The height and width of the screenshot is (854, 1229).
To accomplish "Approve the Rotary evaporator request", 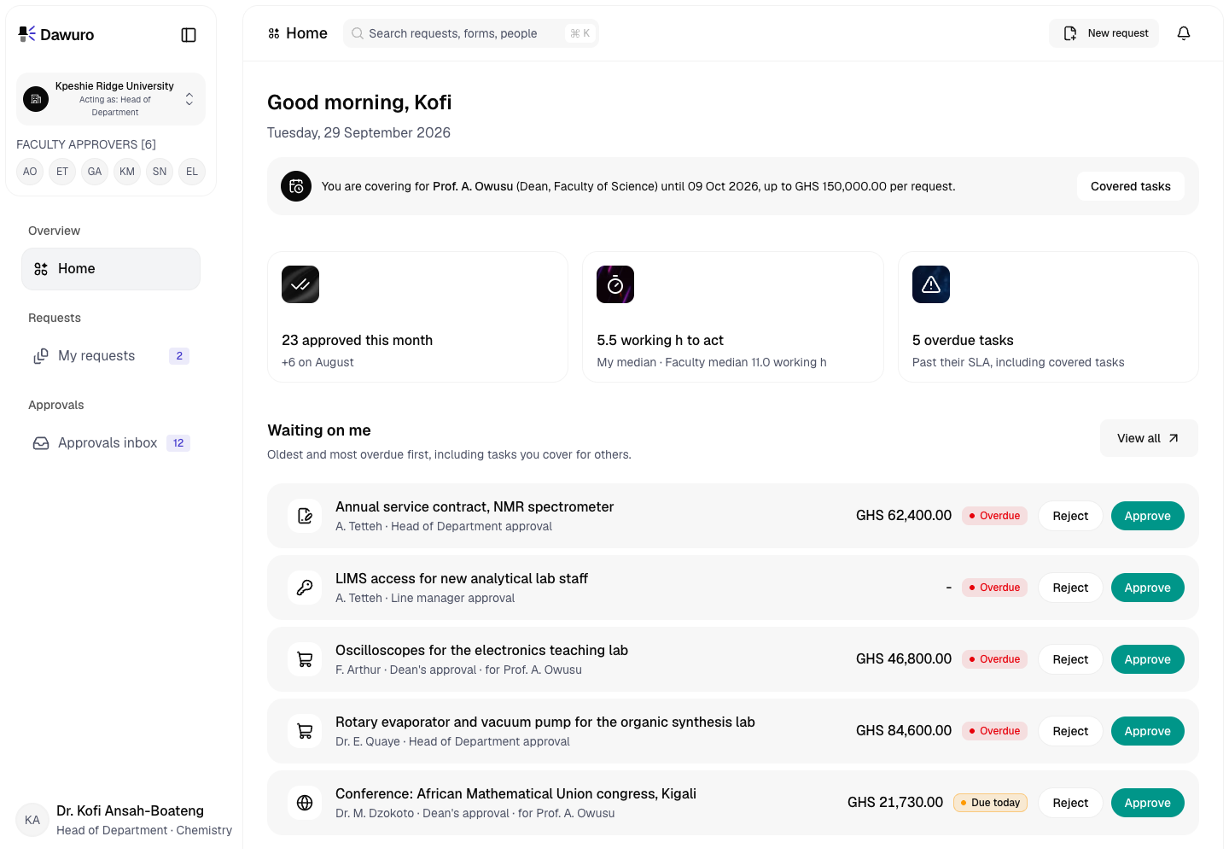I will coord(1148,731).
